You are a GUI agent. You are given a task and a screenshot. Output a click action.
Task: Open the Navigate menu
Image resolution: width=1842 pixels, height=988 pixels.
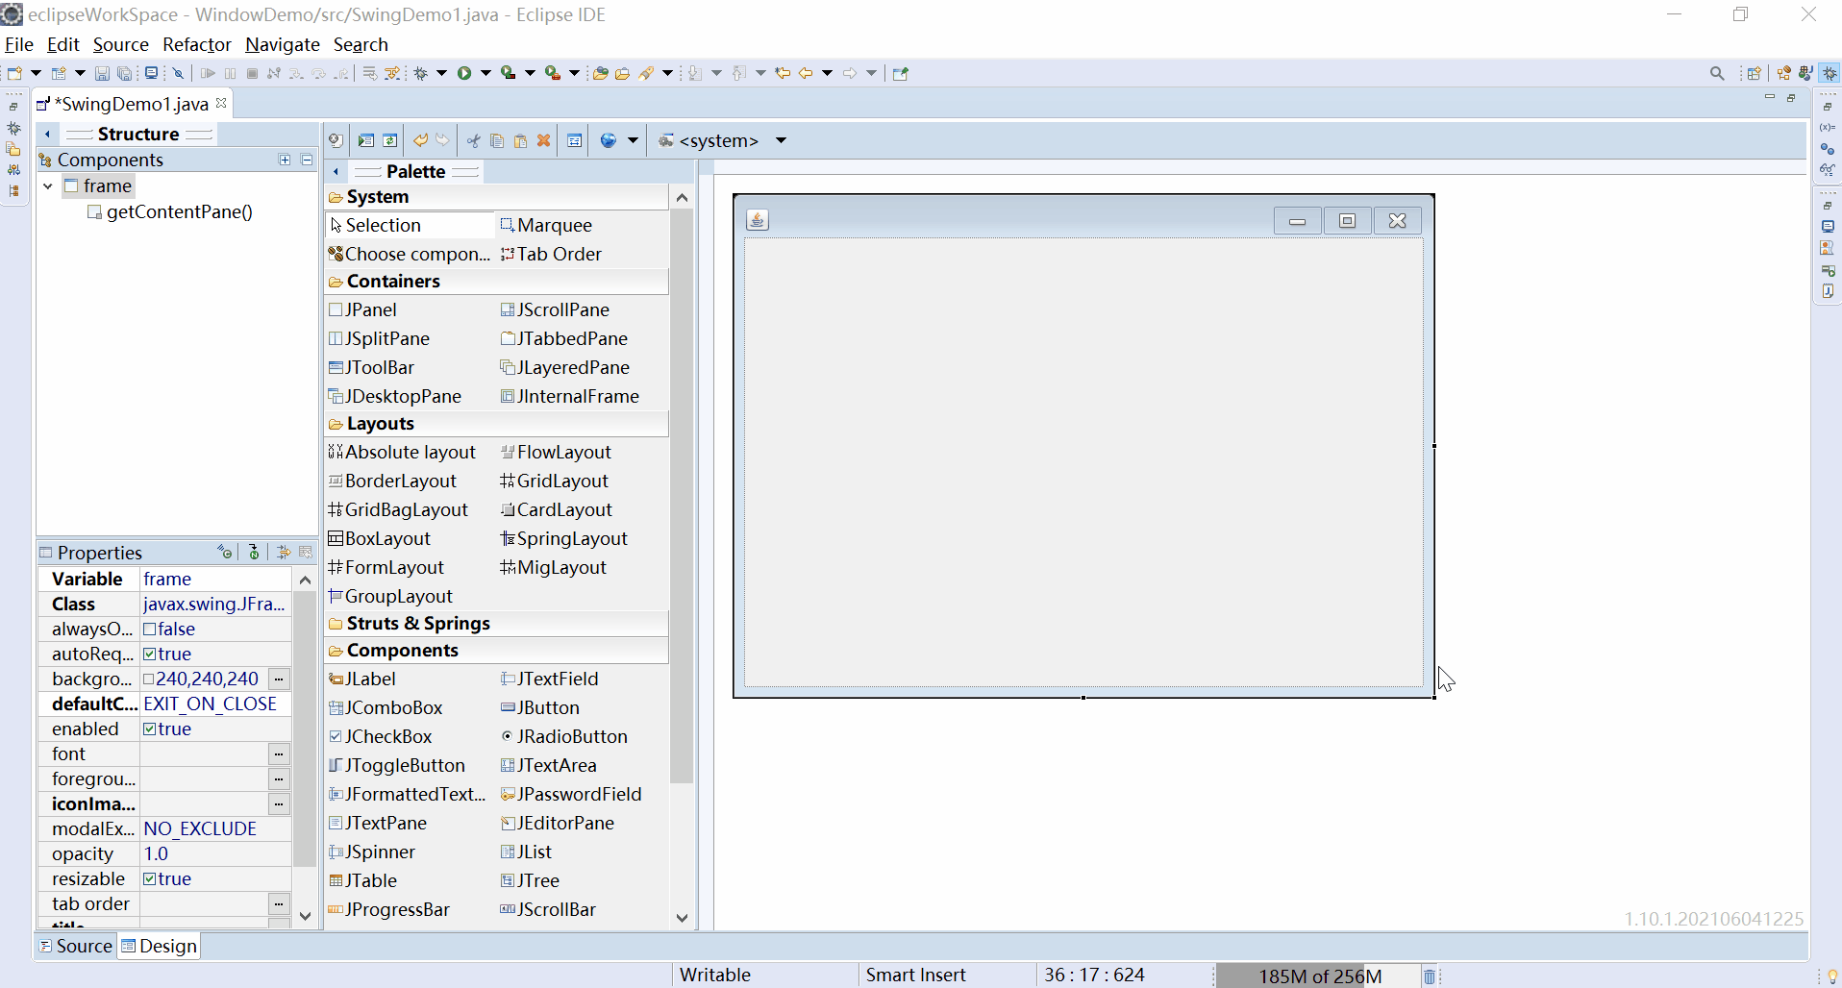click(x=283, y=44)
